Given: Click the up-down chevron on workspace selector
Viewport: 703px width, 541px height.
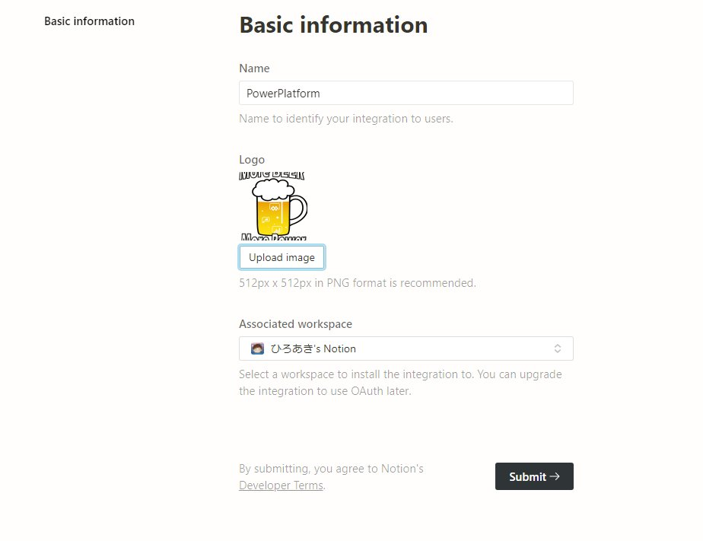Looking at the screenshot, I should (557, 348).
